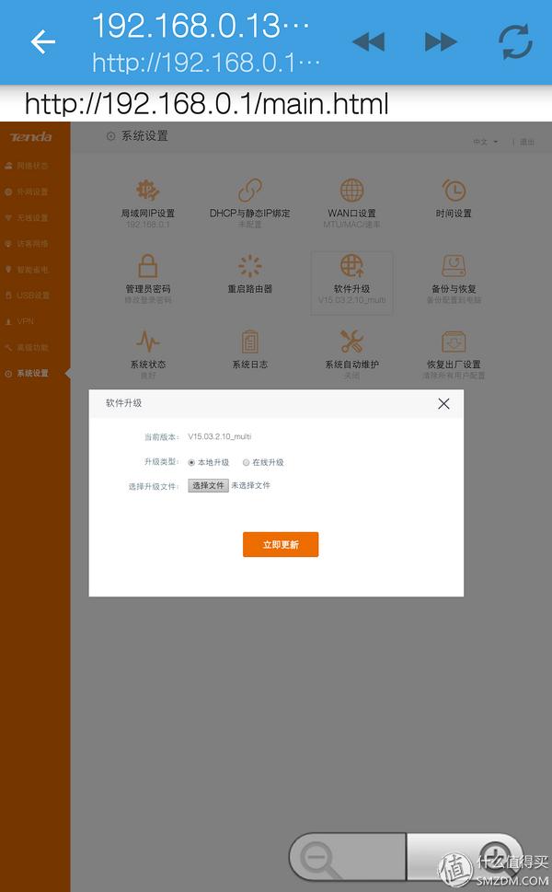Open 访客网络 in the sidebar
Image resolution: width=552 pixels, height=892 pixels.
27,243
